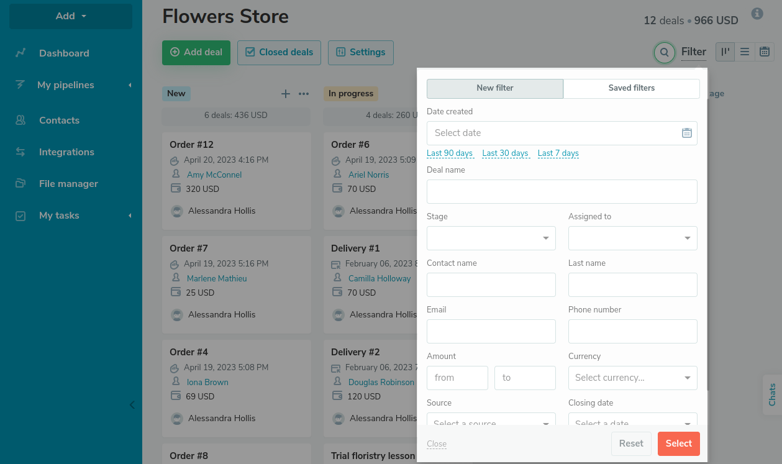Click the Reset filter button
This screenshot has height=464, width=782.
click(631, 444)
